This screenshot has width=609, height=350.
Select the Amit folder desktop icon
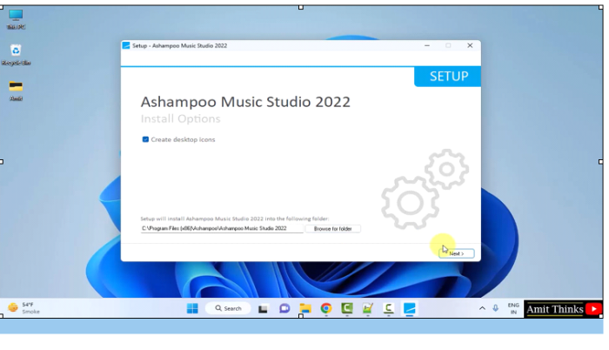(16, 91)
